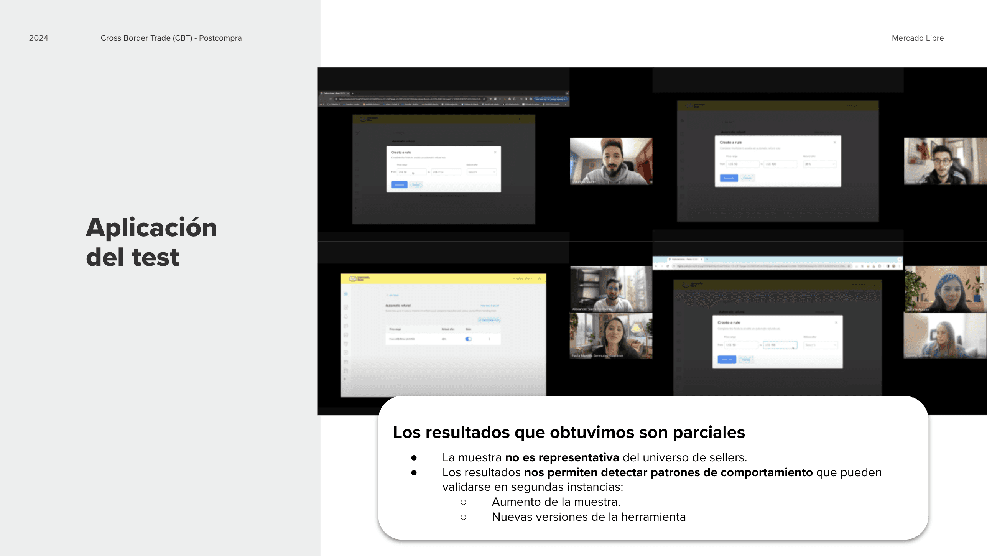This screenshot has height=556, width=987.
Task: Click webcam thumbnail of bearded man in gray hoodie
Action: coord(610,161)
